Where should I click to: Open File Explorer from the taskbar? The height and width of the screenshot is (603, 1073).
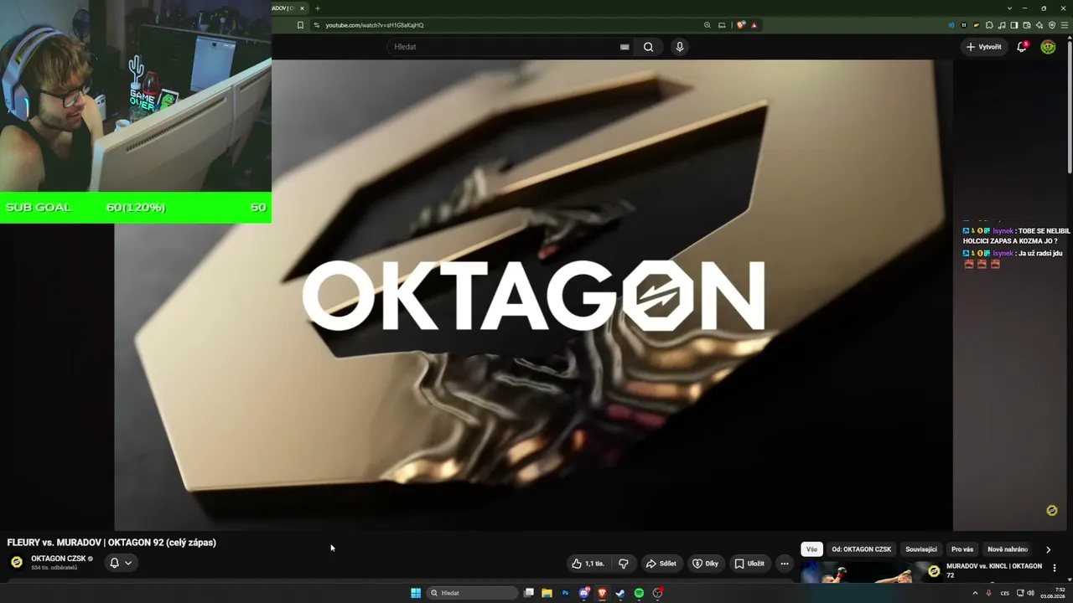(547, 593)
